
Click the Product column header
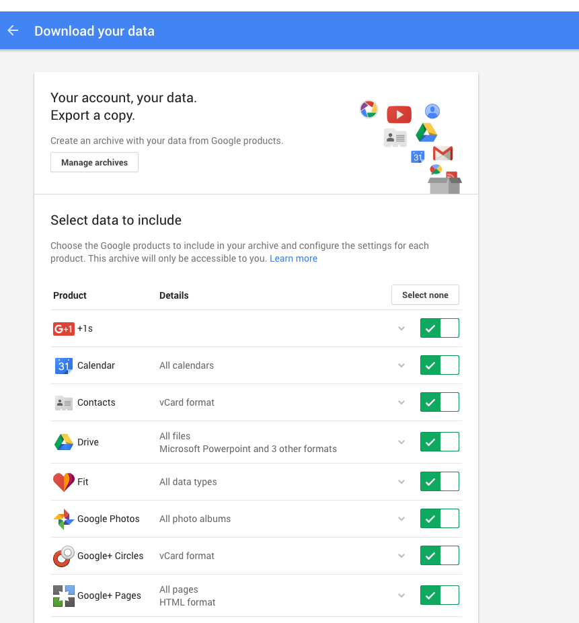coord(70,295)
